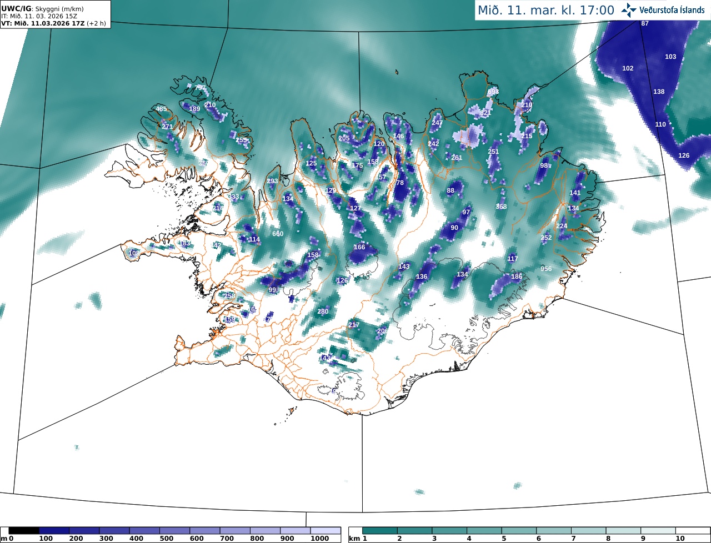The height and width of the screenshot is (543, 711).
Task: Click the visibility value 224 in the east
Action: [562, 226]
